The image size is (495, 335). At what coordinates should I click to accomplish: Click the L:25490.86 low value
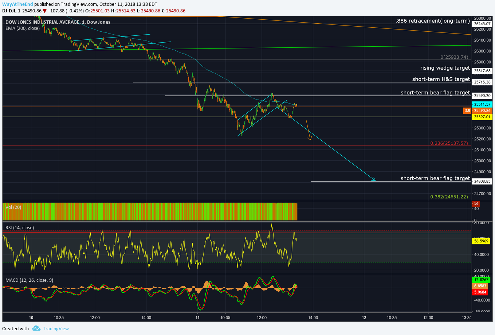pos(149,11)
